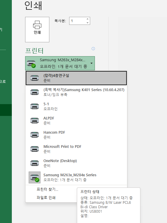
Task: Choose Microsoft Print to PDF
Action: click(76, 149)
